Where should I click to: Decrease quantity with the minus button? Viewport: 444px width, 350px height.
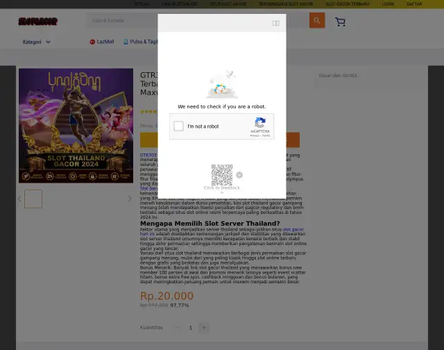point(178,328)
